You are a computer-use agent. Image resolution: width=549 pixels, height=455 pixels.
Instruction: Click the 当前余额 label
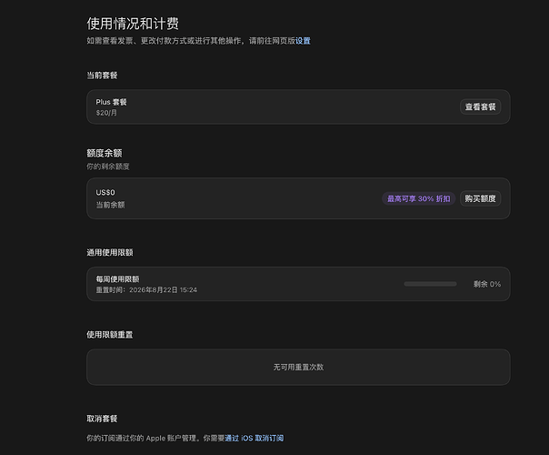click(110, 205)
